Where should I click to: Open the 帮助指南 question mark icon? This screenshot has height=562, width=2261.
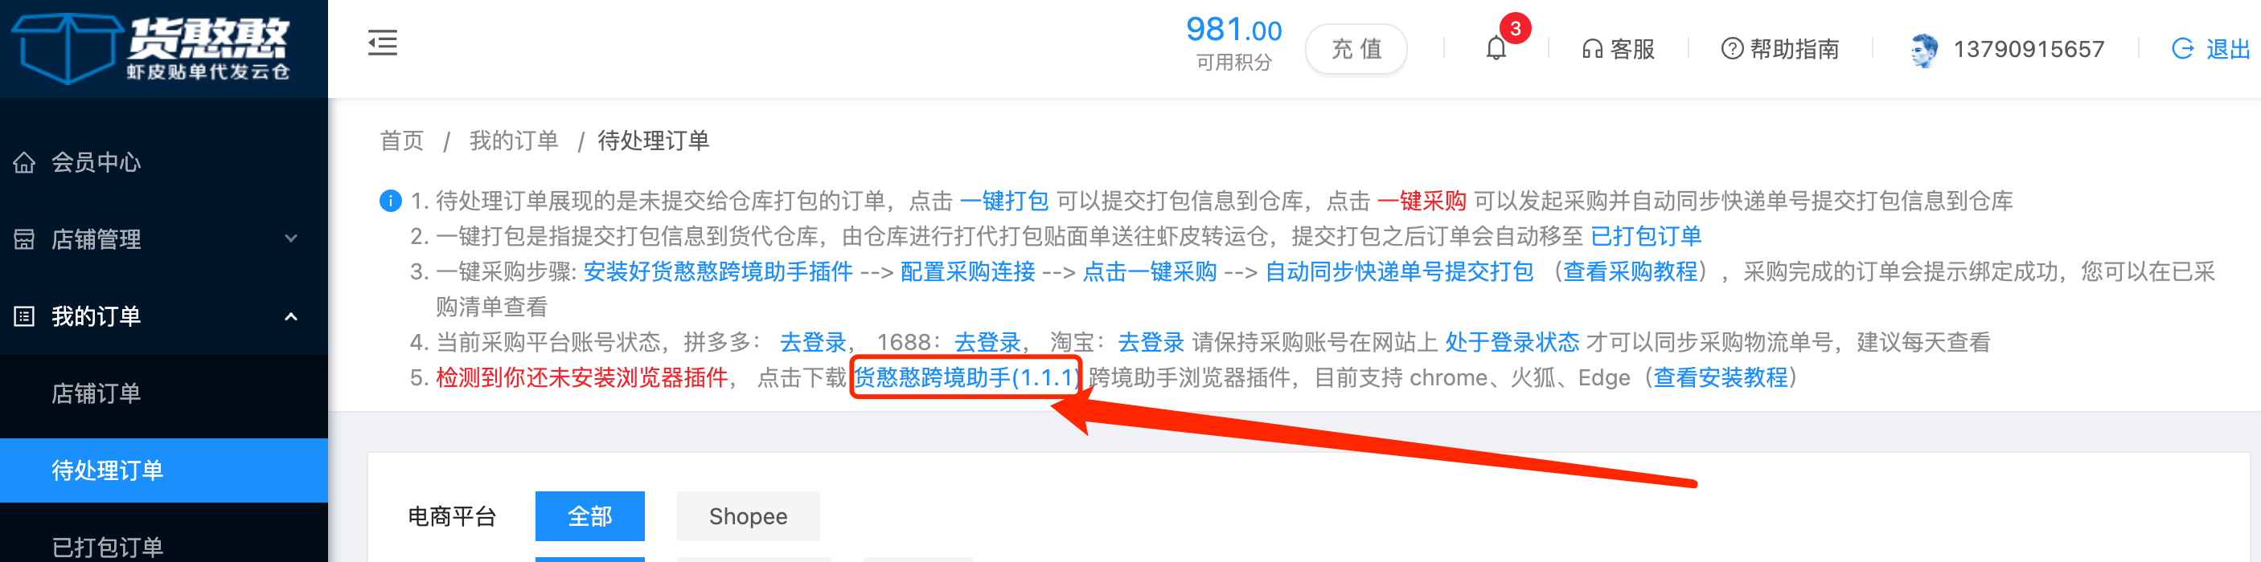[1731, 49]
